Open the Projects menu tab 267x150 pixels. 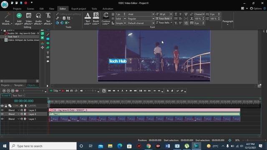pos(17,9)
